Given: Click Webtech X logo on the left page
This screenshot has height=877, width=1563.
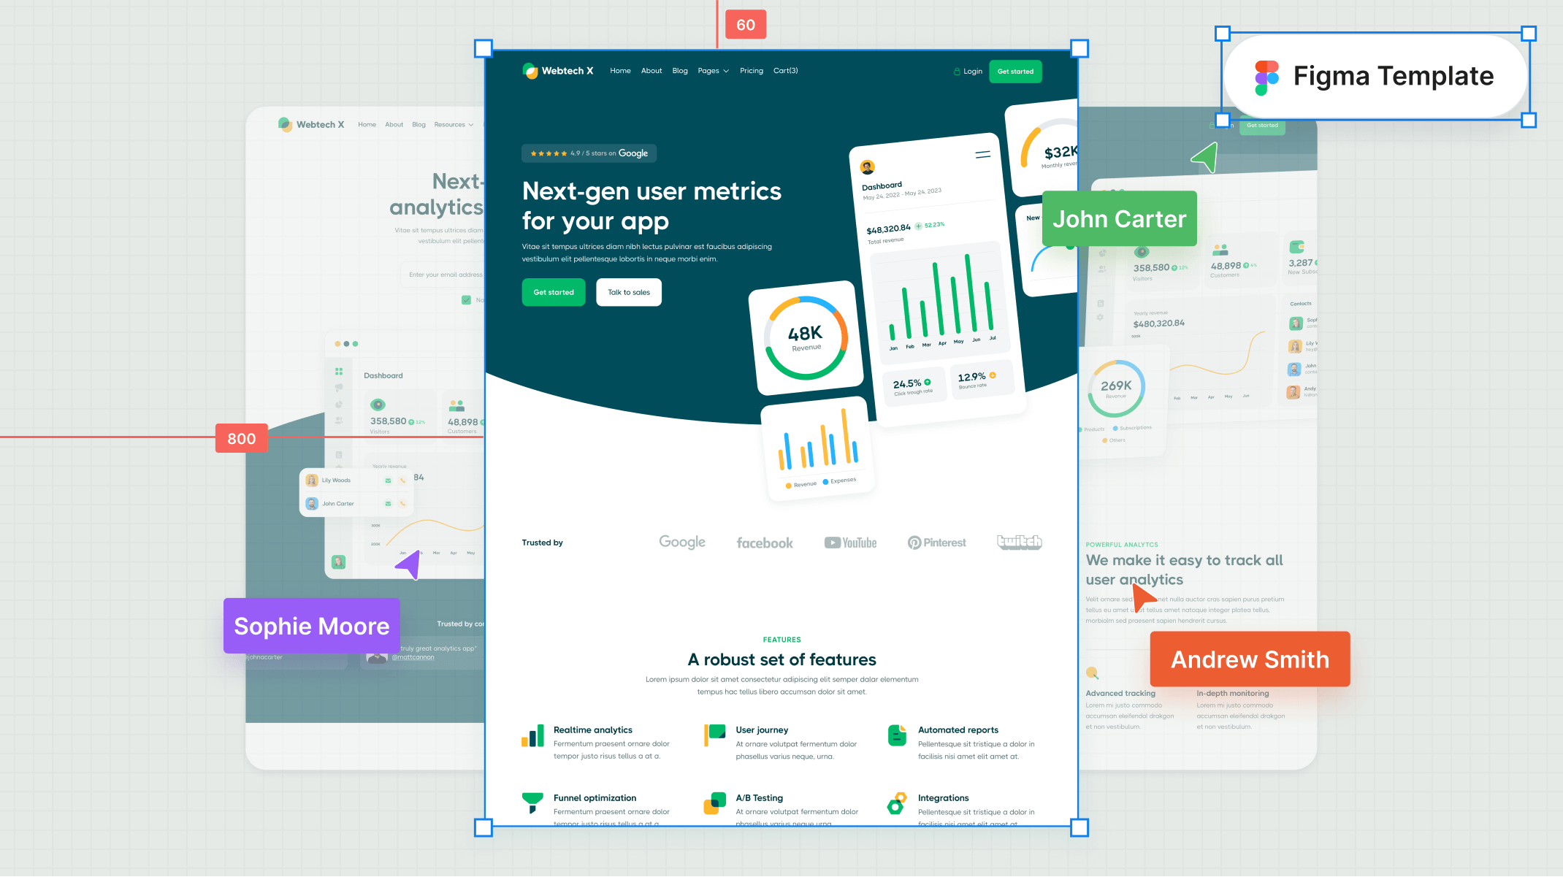Looking at the screenshot, I should coord(311,124).
